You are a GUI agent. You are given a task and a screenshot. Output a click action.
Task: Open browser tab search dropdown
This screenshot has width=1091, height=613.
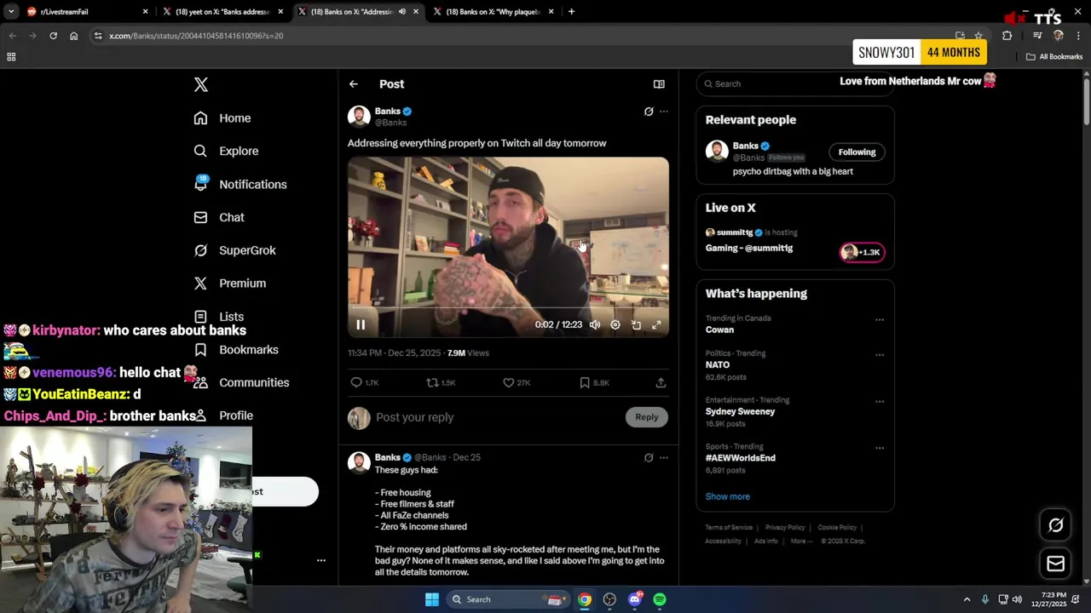(11, 12)
